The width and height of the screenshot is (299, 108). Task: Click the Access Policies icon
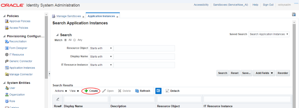pyautogui.click(x=7, y=28)
